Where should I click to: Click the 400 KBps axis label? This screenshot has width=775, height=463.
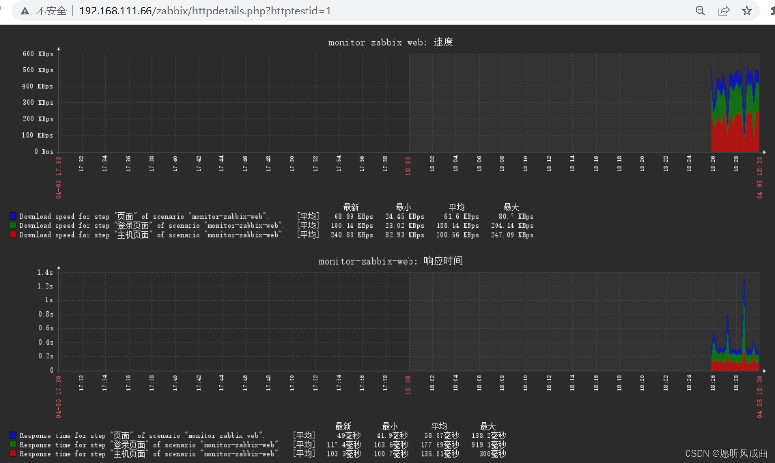(38, 86)
